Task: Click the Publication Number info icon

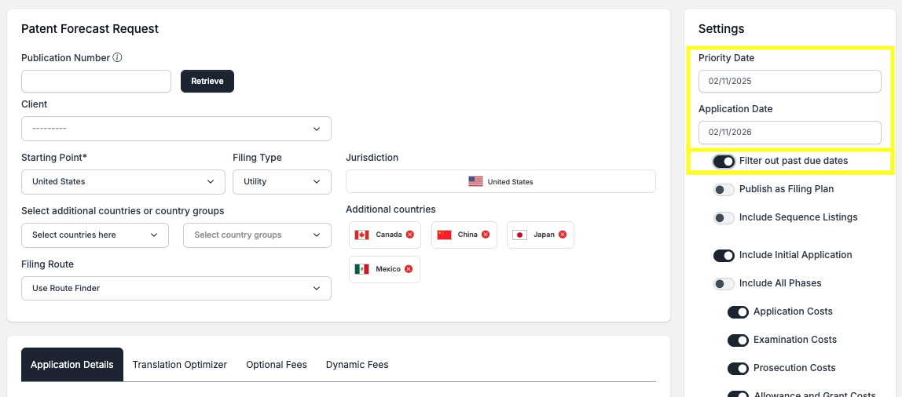Action: pyautogui.click(x=117, y=57)
